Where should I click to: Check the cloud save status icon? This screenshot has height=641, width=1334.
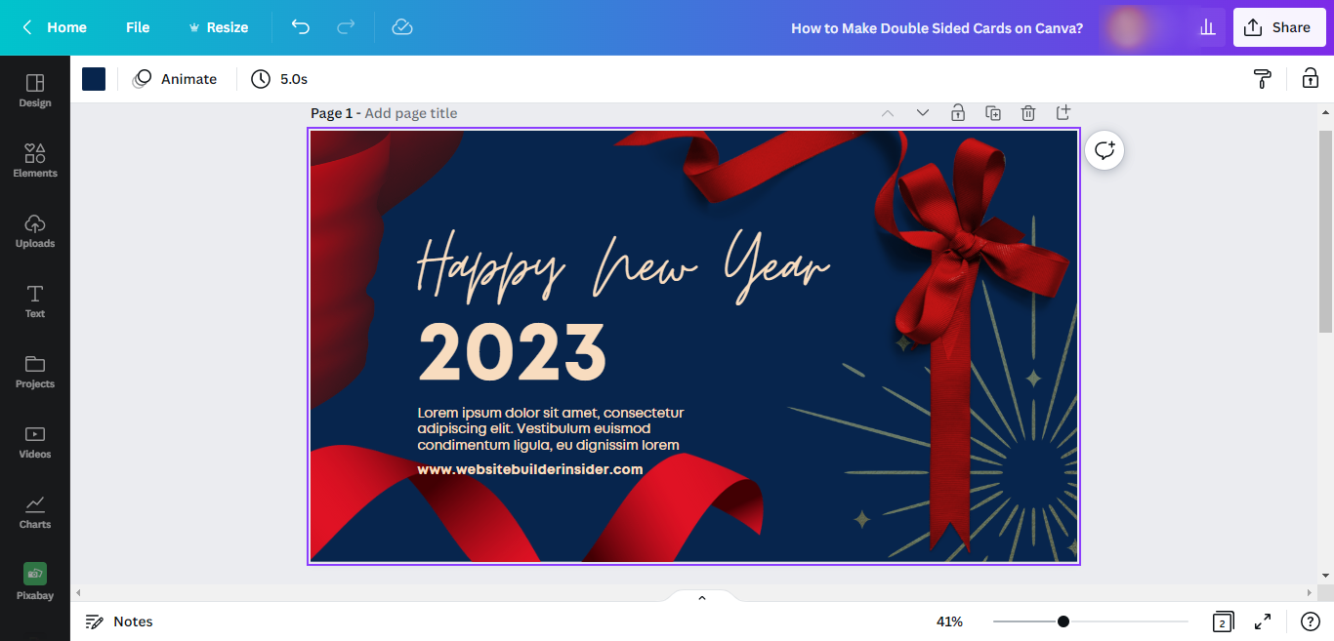coord(402,27)
